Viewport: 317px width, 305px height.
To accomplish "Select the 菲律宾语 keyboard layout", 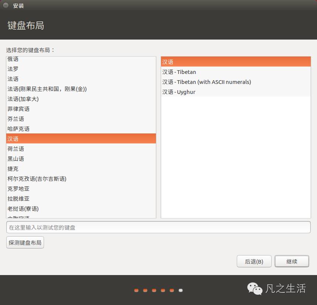I will [x=18, y=109].
